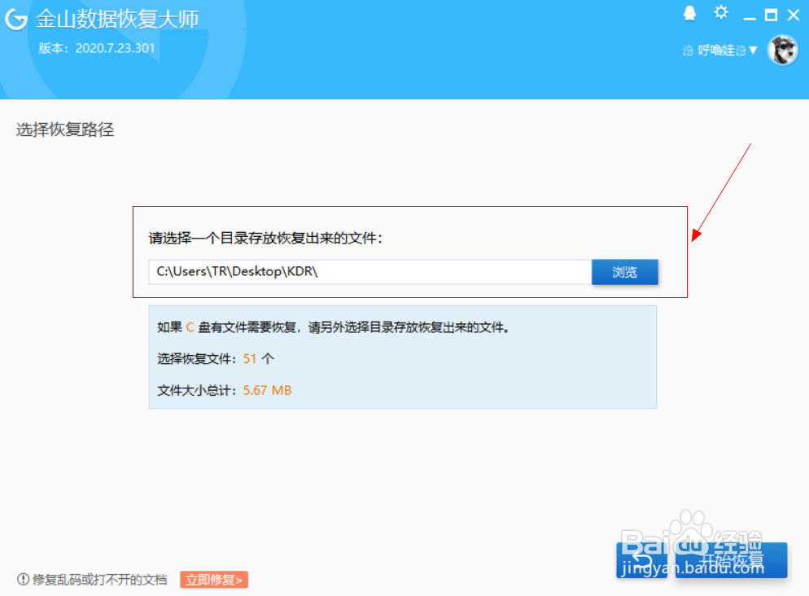Click the back arrow button

tap(642, 560)
